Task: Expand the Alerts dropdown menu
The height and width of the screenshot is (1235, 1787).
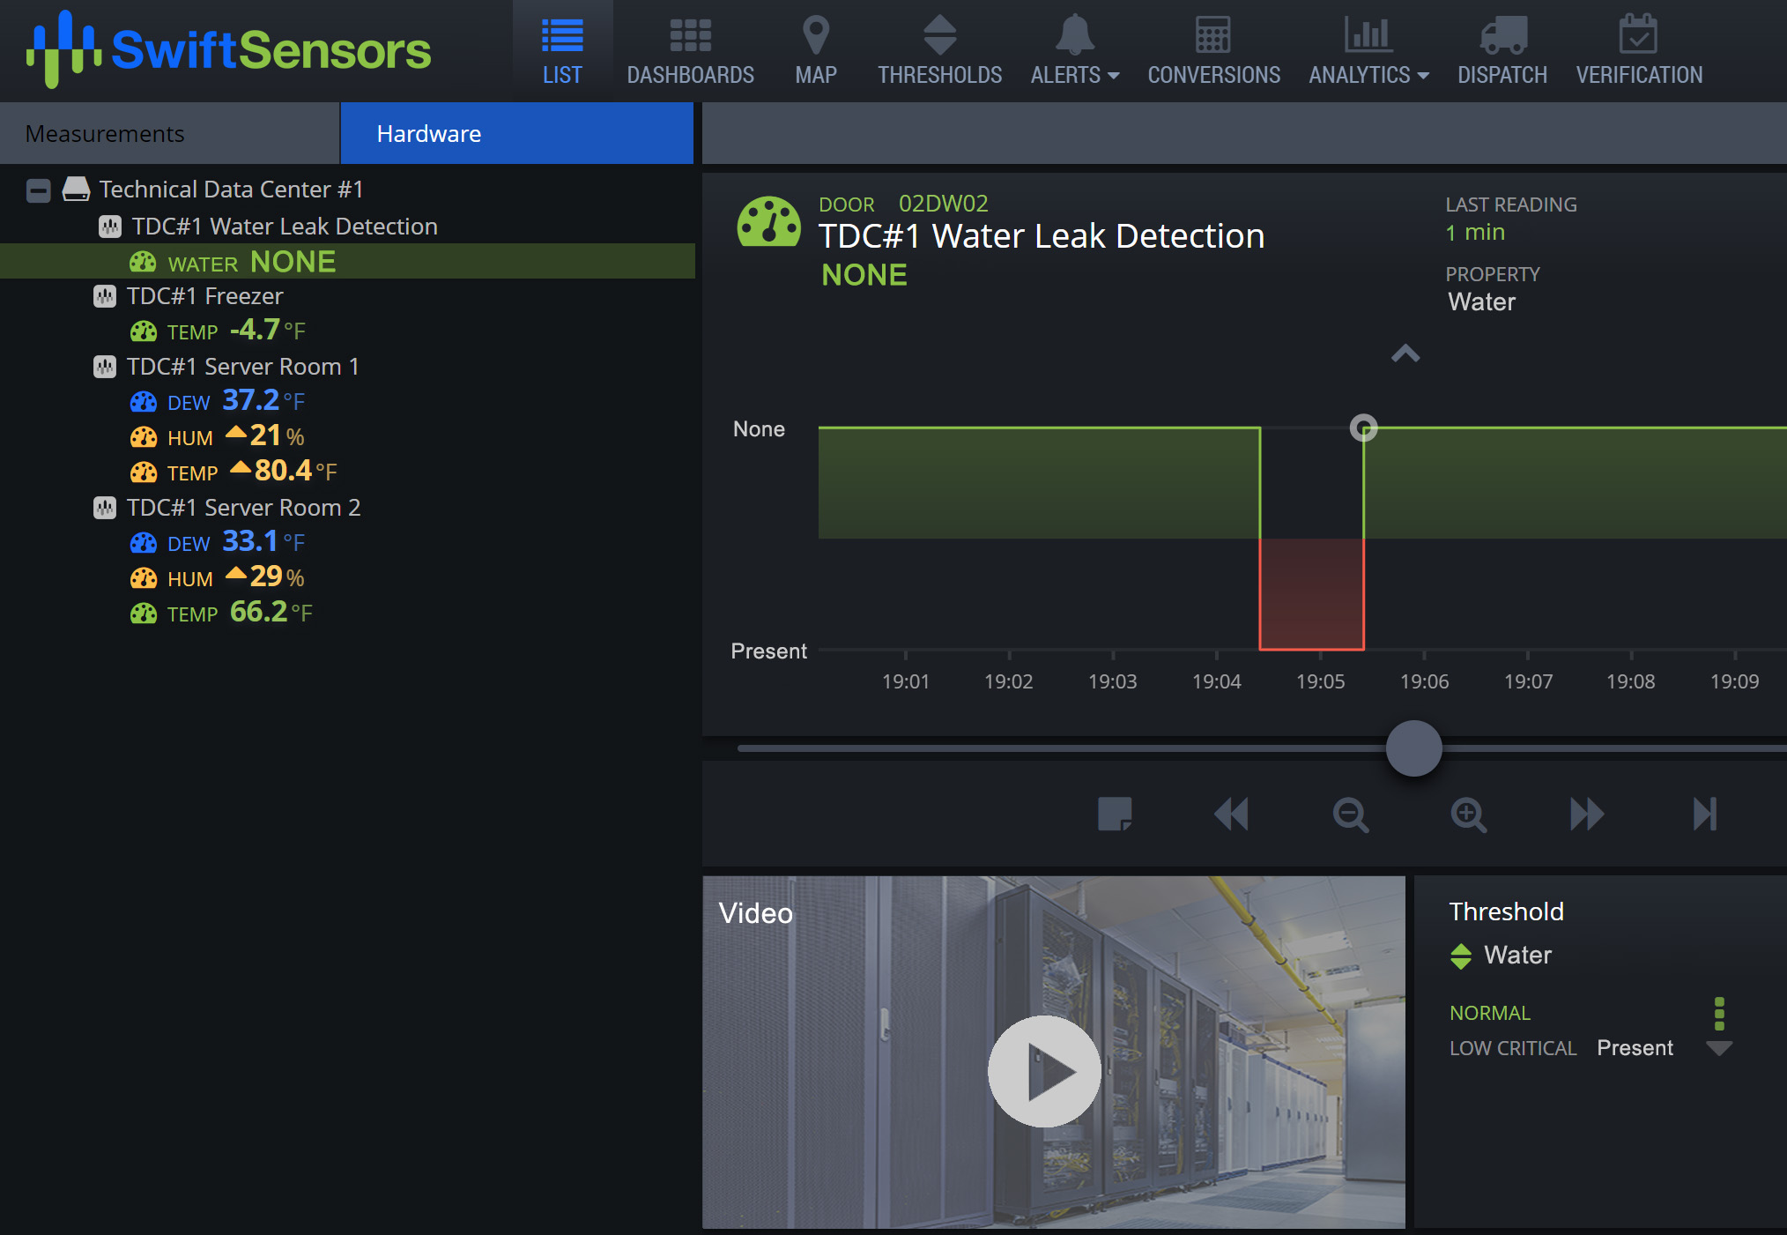Action: (x=1075, y=51)
